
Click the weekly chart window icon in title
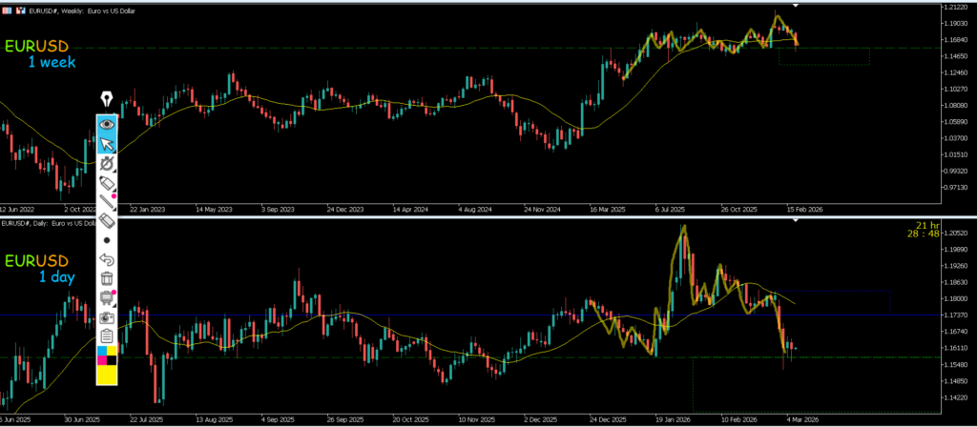[x=8, y=9]
